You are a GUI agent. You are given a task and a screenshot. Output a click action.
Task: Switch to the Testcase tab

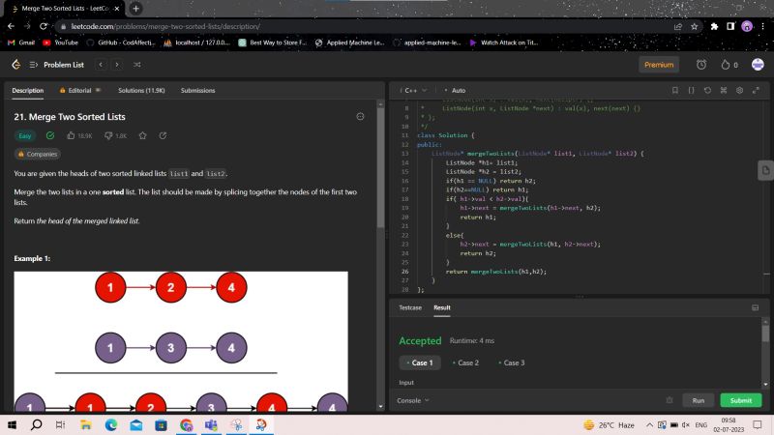coord(410,307)
